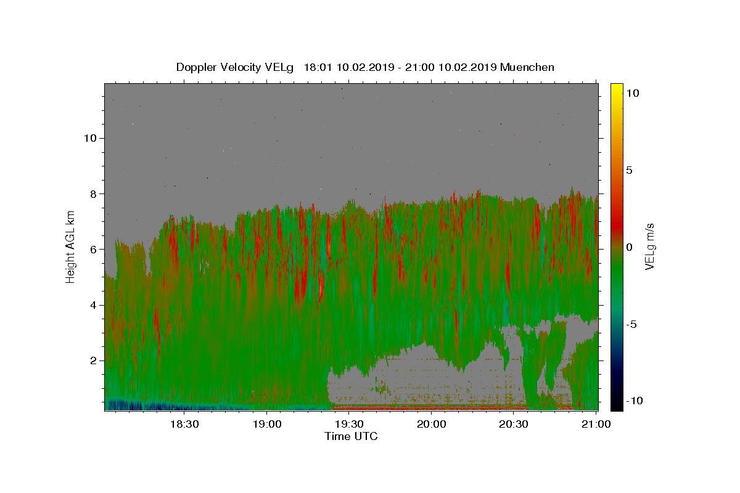Select the 19:30 time axis label
Viewport: 740px width, 493px height.
click(349, 424)
